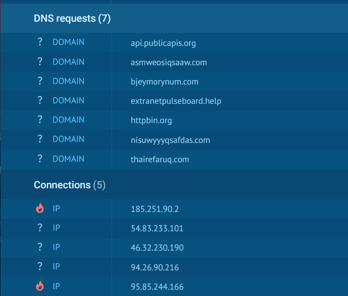Select the domain asmweosiqsaaw.com
The width and height of the screenshot is (348, 296).
tap(168, 62)
